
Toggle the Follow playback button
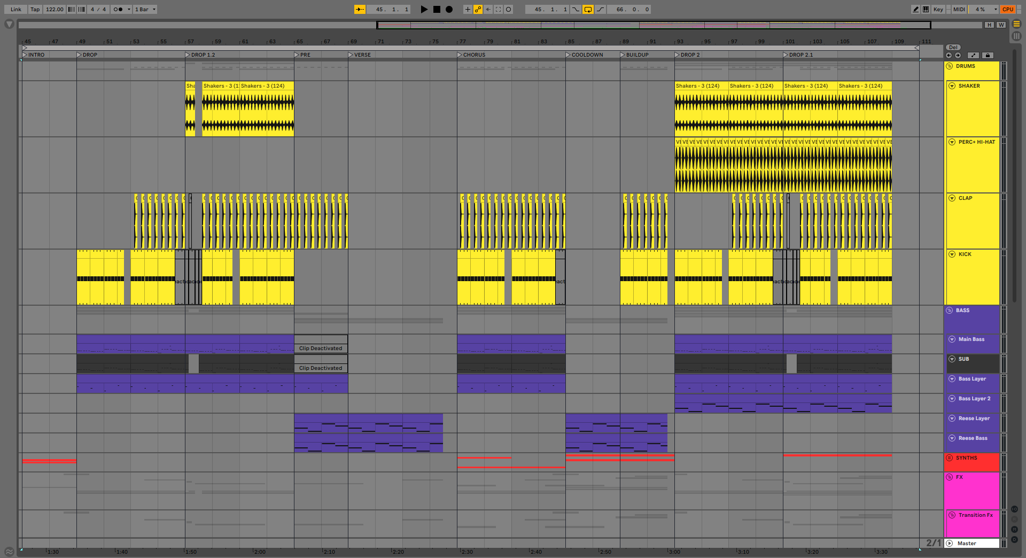[360, 9]
